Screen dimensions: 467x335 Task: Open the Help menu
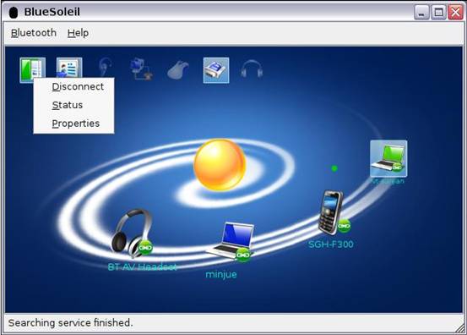78,33
